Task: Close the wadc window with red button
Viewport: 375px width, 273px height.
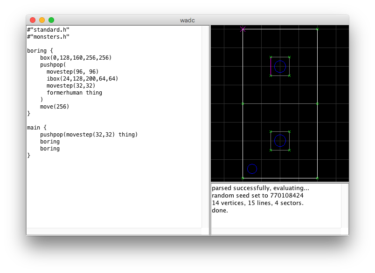Action: 33,20
